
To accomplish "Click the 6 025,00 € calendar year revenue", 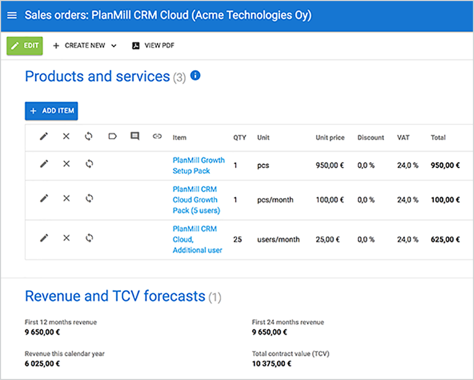I will 42,364.
